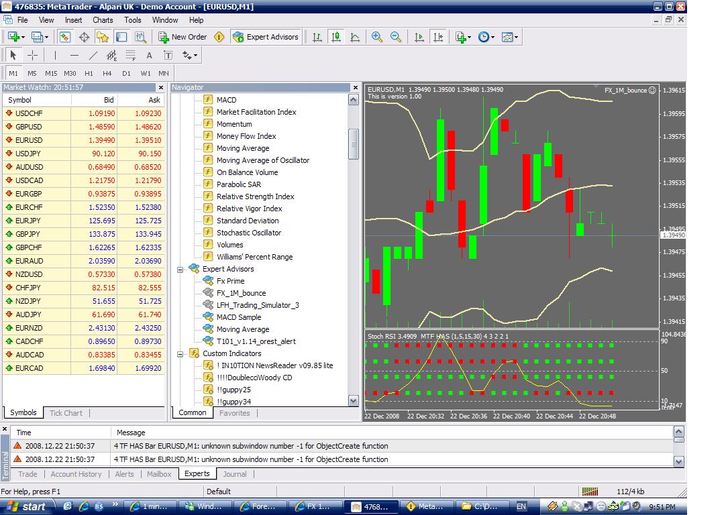The width and height of the screenshot is (726, 515).
Task: Click the Zoom In magnifier icon
Action: pos(377,37)
